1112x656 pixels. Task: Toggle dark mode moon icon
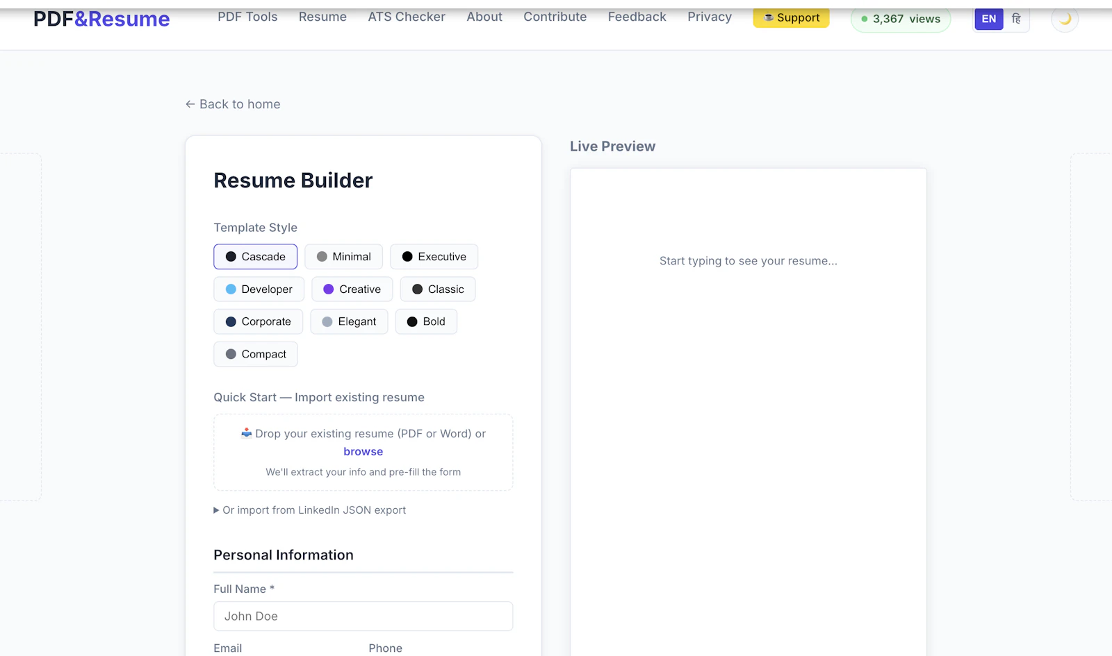[1065, 19]
